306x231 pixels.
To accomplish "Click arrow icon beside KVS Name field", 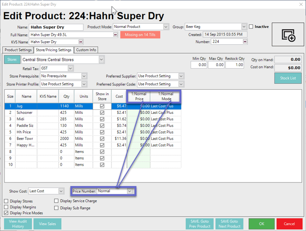I will click(x=81, y=42).
